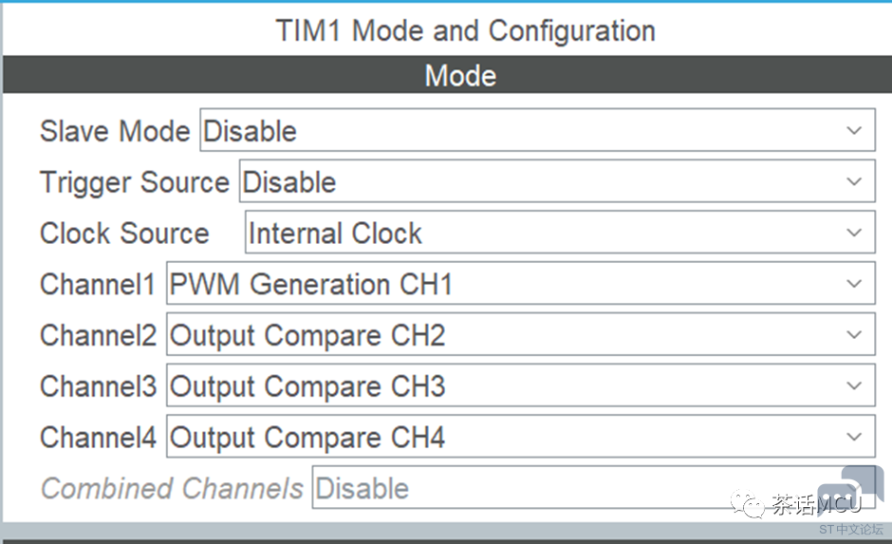Click the Combined Channels label
This screenshot has width=892, height=544.
172,488
